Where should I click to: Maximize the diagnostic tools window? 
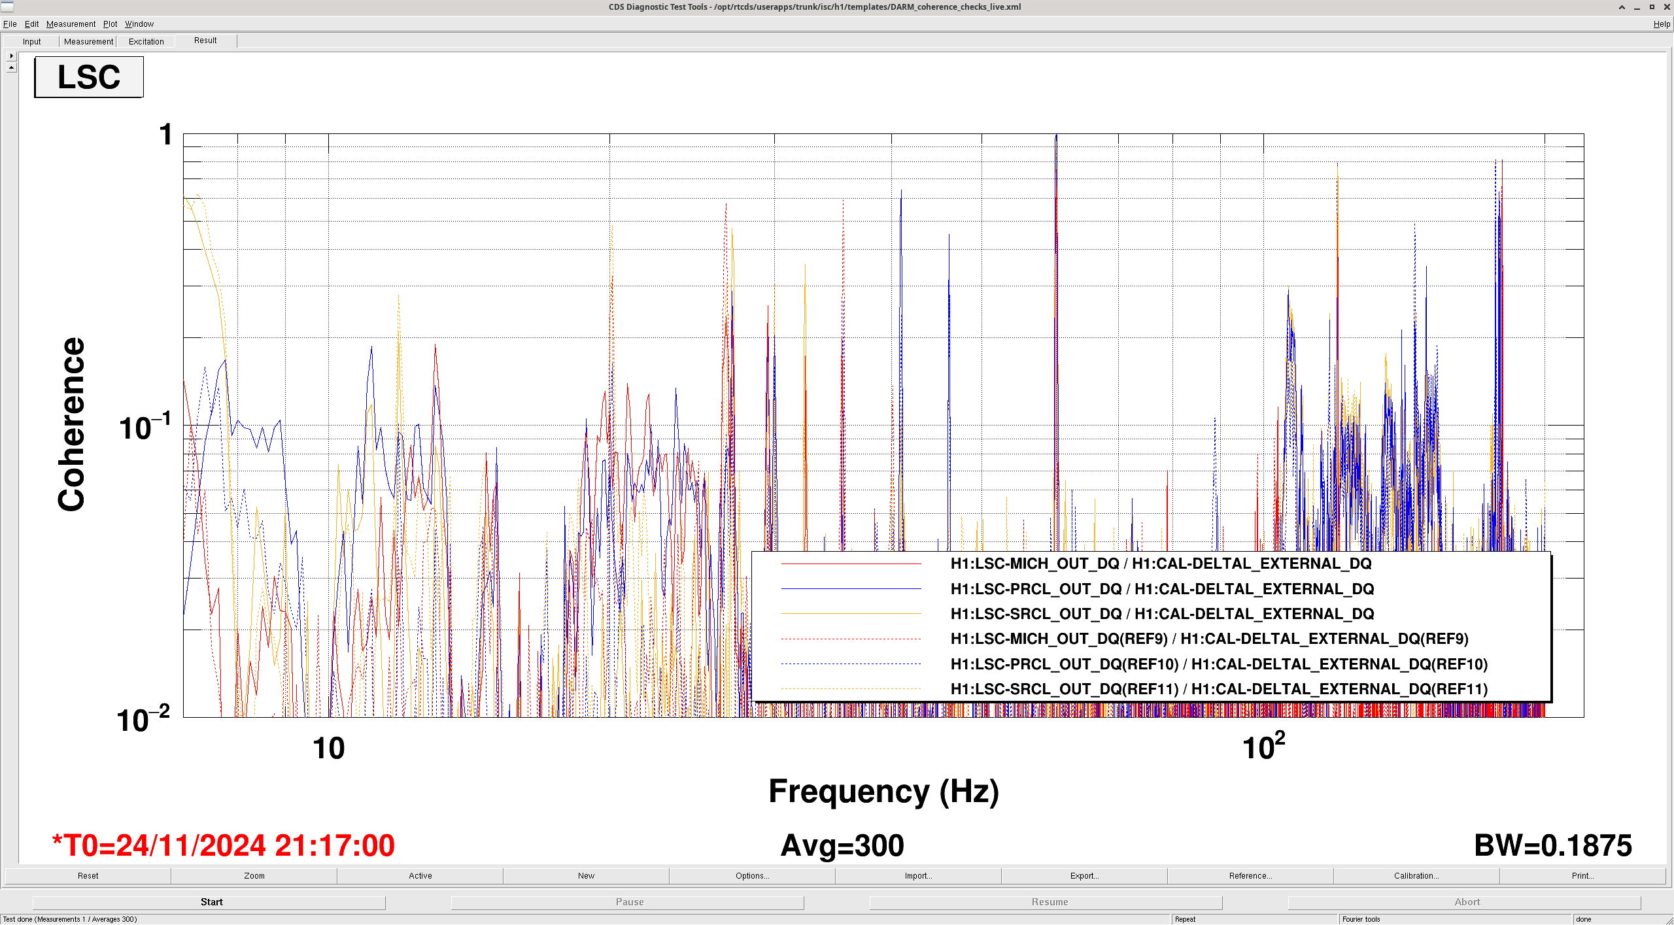coord(1652,7)
